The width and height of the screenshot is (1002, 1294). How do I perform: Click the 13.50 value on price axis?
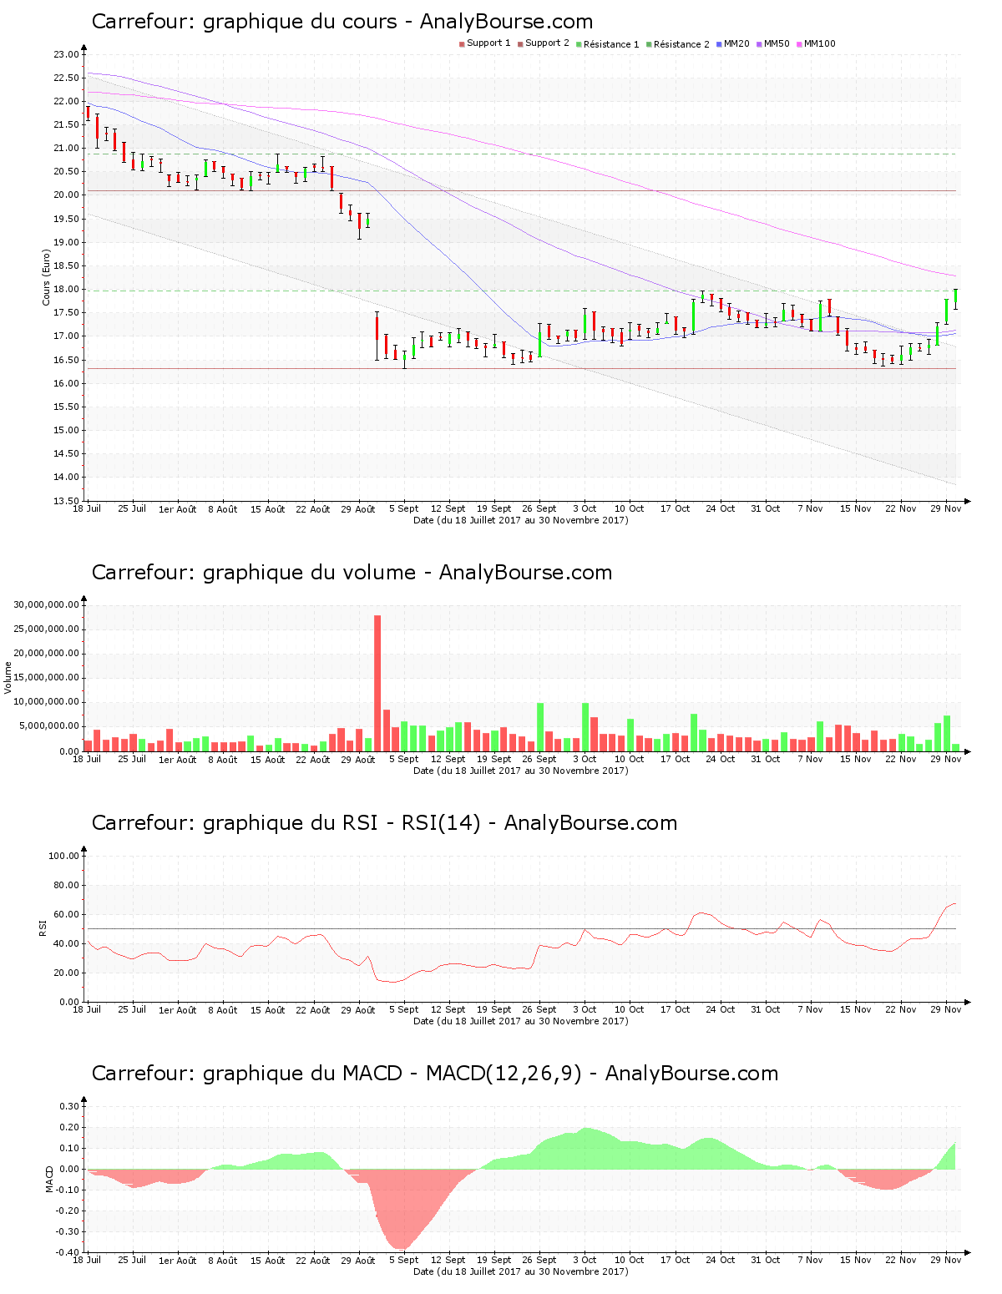pyautogui.click(x=66, y=501)
